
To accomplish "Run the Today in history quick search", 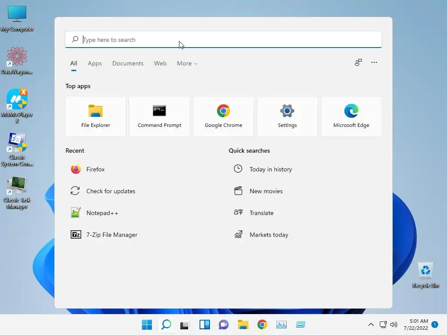I will point(263,169).
